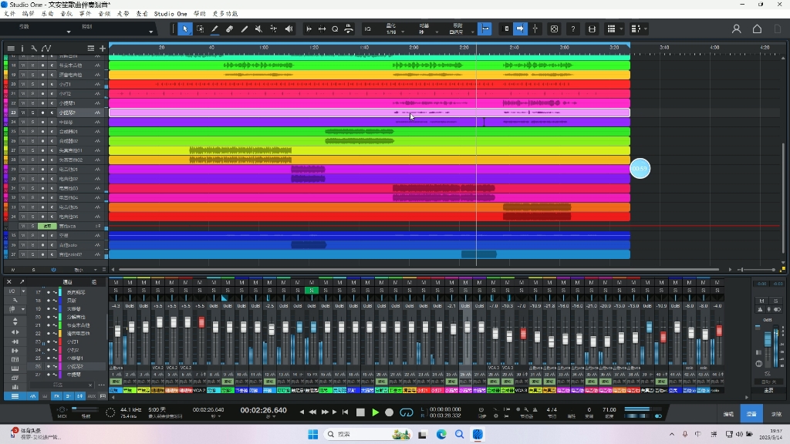The width and height of the screenshot is (790, 444).
Task: Mute mixer channel 1
Action: 116,283
